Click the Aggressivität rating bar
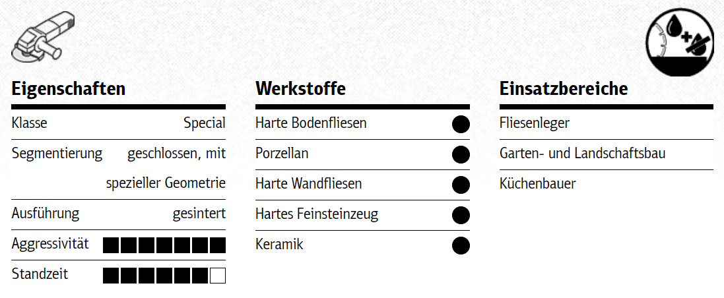 tap(164, 245)
